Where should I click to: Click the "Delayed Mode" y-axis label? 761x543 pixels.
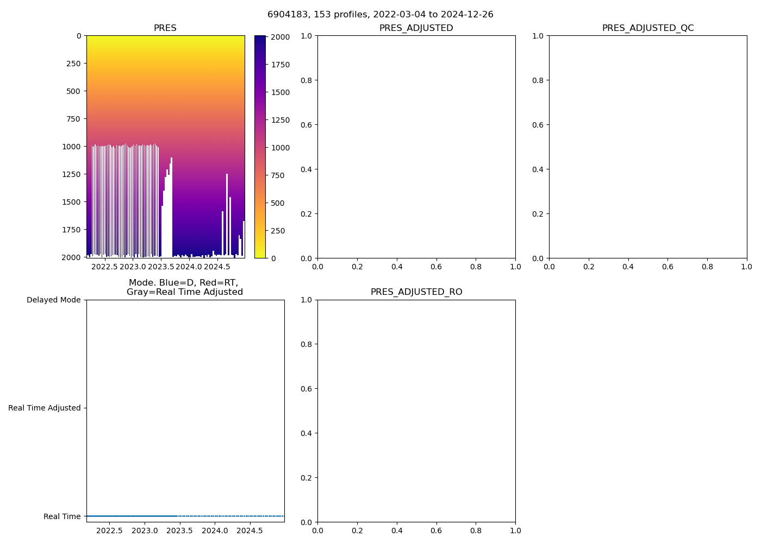pyautogui.click(x=54, y=300)
